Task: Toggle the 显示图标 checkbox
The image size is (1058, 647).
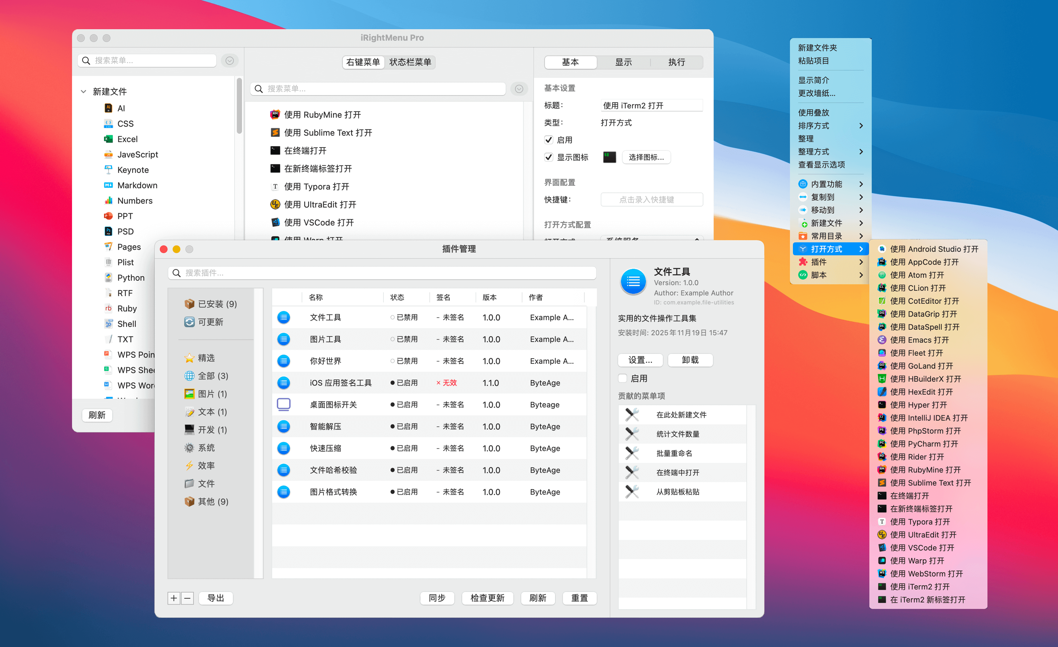Action: pyautogui.click(x=549, y=157)
